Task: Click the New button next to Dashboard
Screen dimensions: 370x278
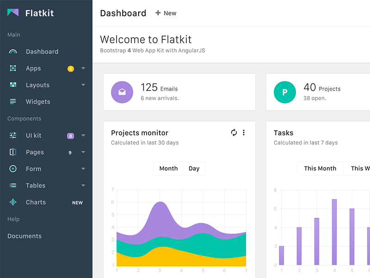Action: [x=166, y=13]
